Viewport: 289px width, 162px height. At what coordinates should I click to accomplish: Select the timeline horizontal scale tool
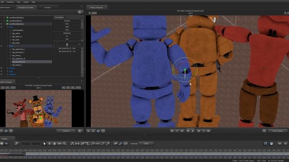[59, 144]
